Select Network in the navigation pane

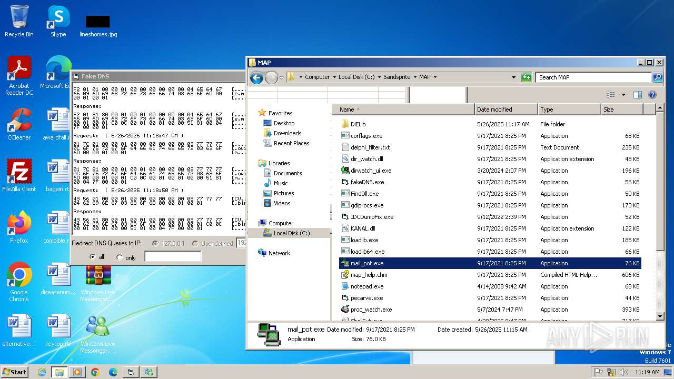click(x=279, y=253)
